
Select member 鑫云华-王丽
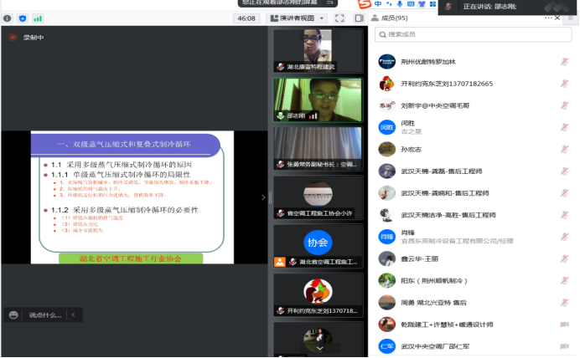pyautogui.click(x=473, y=258)
